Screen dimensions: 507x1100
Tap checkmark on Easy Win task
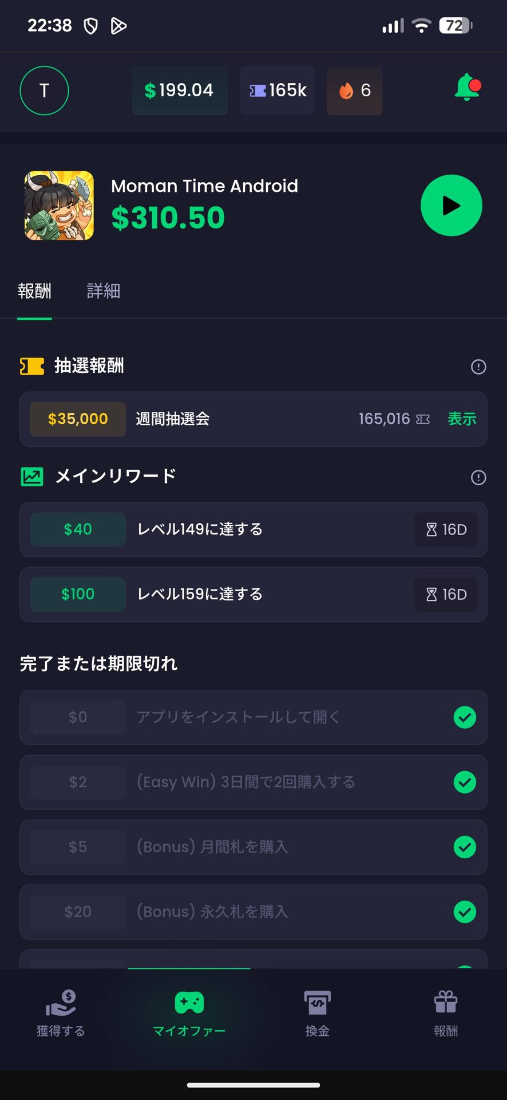[x=465, y=782]
